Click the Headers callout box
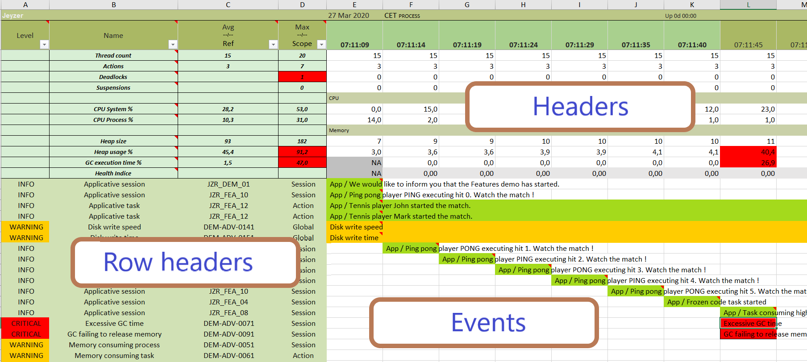The height and width of the screenshot is (362, 807). click(x=580, y=107)
